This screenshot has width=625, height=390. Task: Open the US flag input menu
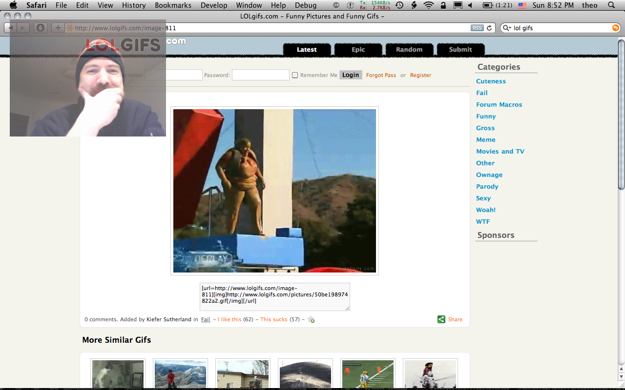[522, 5]
